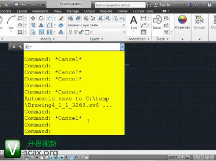This screenshot has width=216, height=161.
Task: Click the Layer Off icon
Action: [x=122, y=18]
